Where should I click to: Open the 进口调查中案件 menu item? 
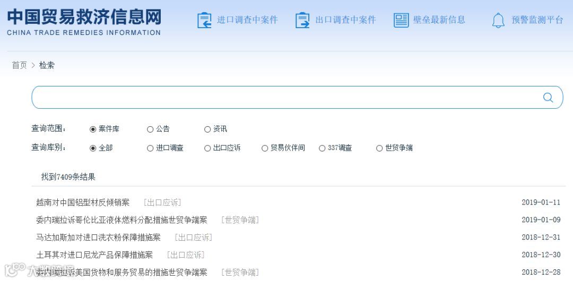coord(247,20)
